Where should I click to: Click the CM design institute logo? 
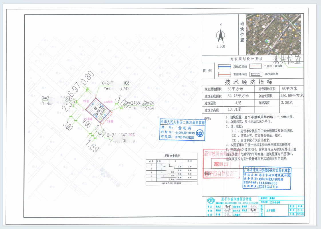(211, 201)
